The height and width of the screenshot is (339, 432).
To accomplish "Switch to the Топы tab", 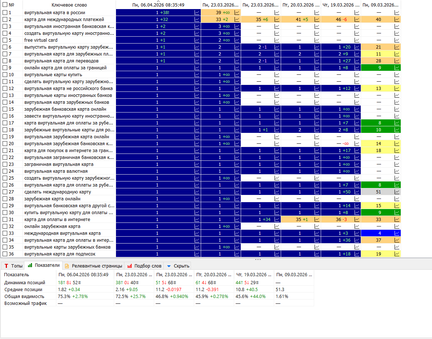I will (x=13, y=266).
